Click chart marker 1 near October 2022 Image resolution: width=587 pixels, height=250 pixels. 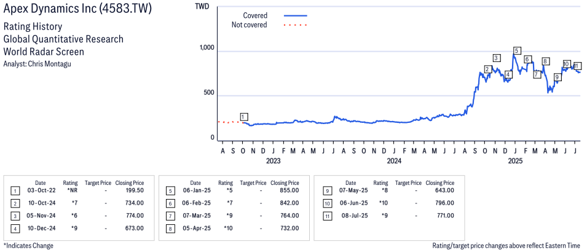coord(245,116)
